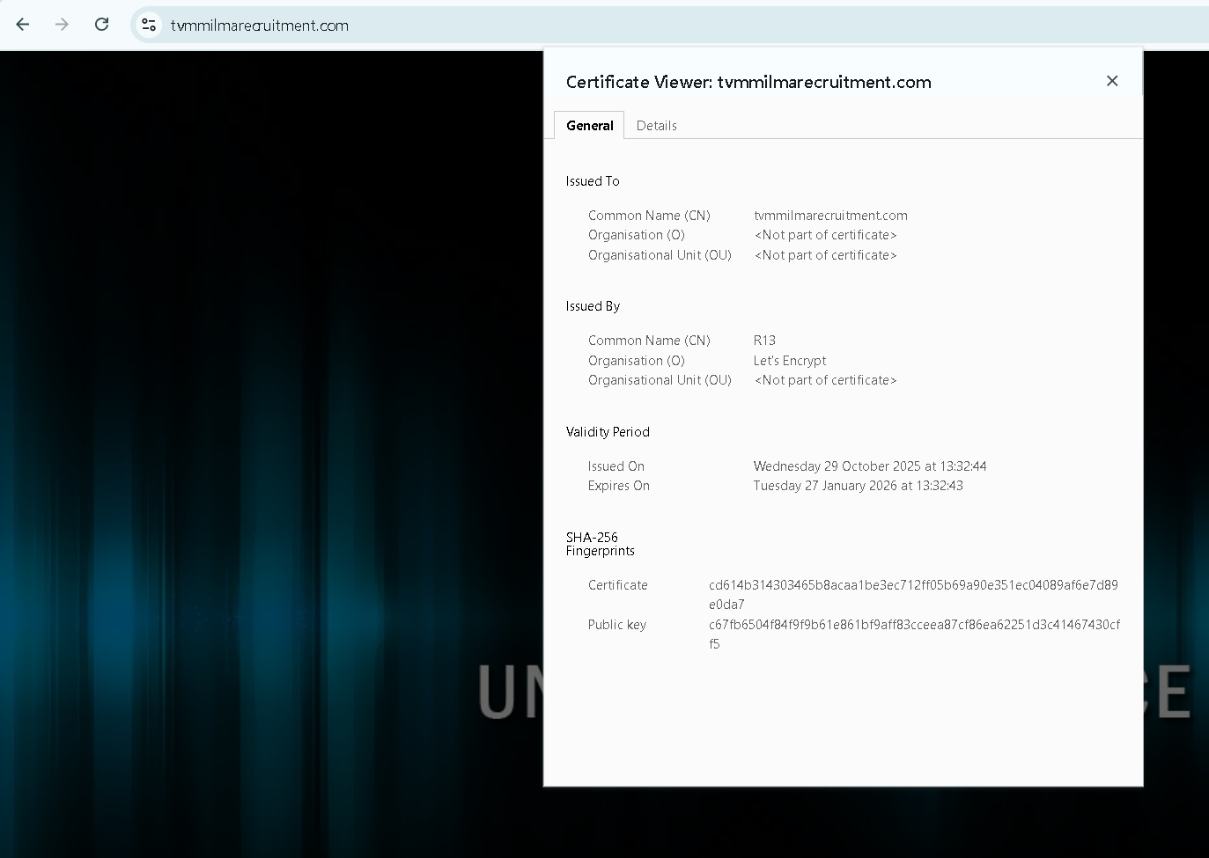Switch to the Details tab
1209x858 pixels.
[x=656, y=126]
